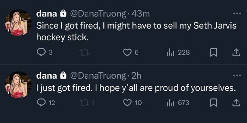Open the 2h timestamp of second tweet
The width and height of the screenshot is (247, 123).
[x=136, y=76]
